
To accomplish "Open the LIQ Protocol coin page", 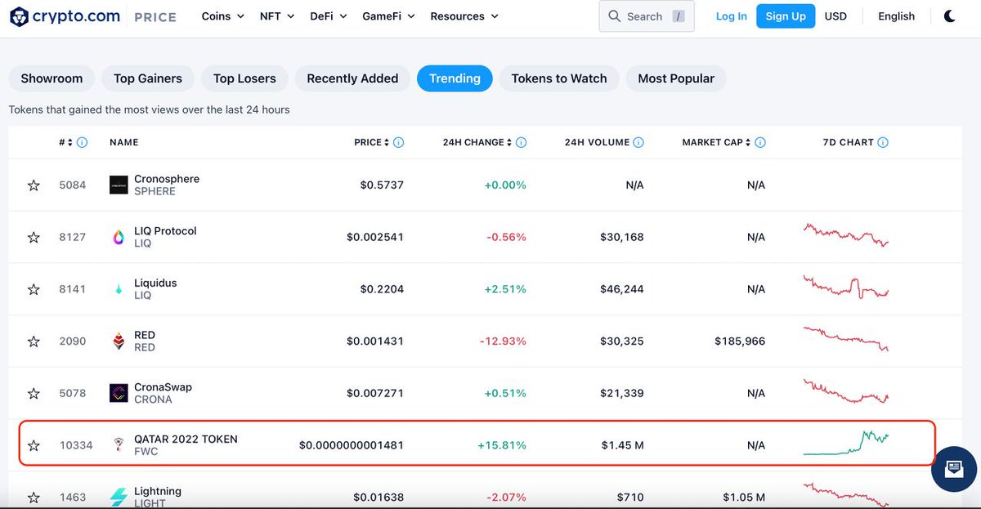I will (165, 231).
